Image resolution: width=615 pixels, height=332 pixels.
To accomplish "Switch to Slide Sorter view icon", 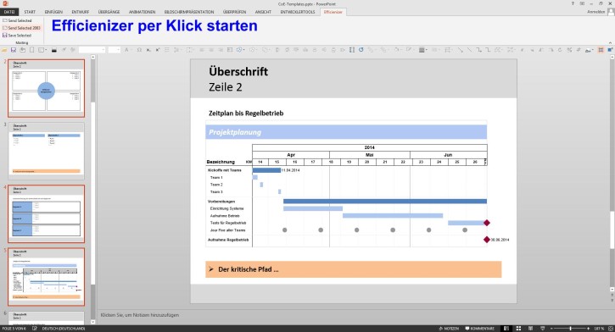I will [x=518, y=329].
